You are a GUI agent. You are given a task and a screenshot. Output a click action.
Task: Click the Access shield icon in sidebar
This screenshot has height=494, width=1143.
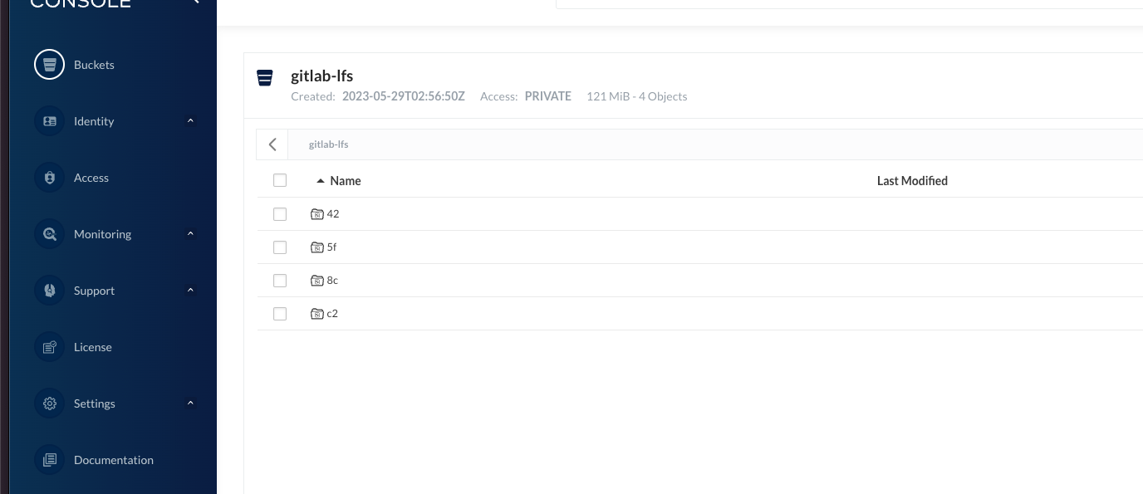pyautogui.click(x=49, y=178)
